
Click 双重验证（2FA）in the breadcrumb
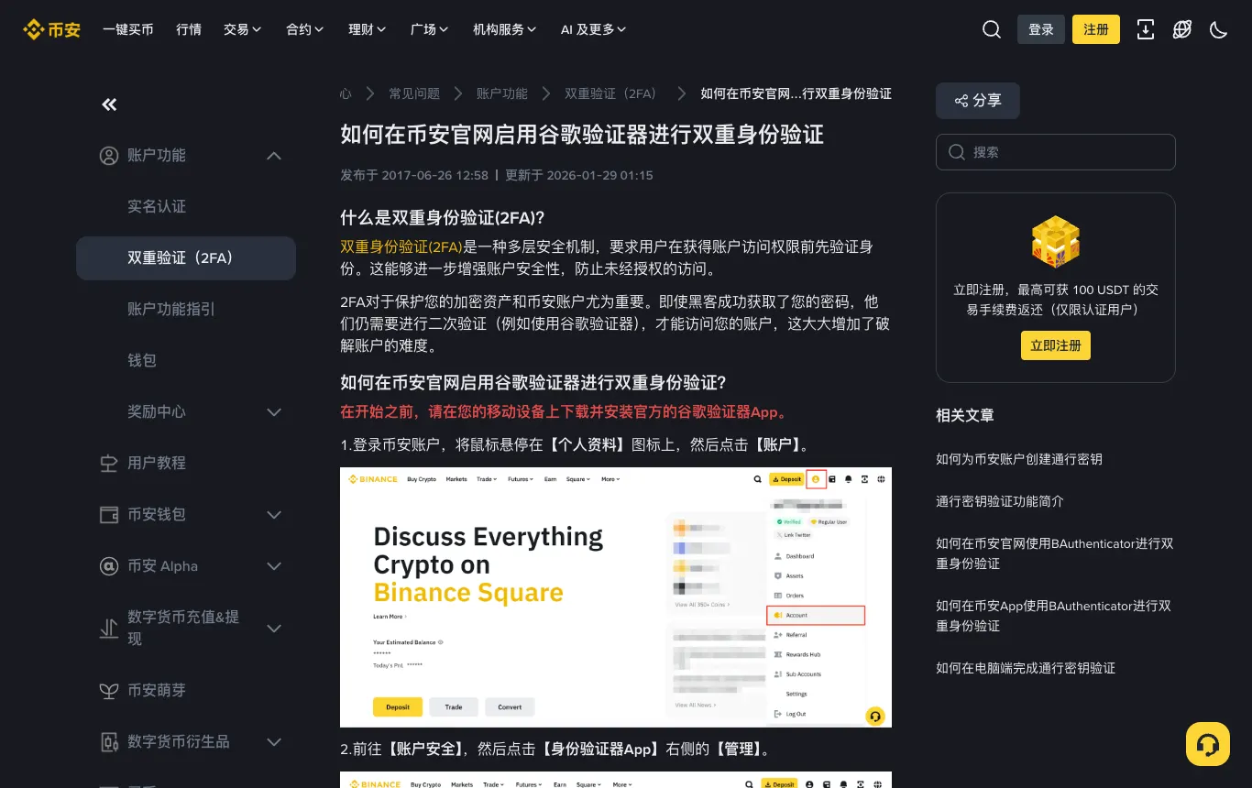click(612, 93)
